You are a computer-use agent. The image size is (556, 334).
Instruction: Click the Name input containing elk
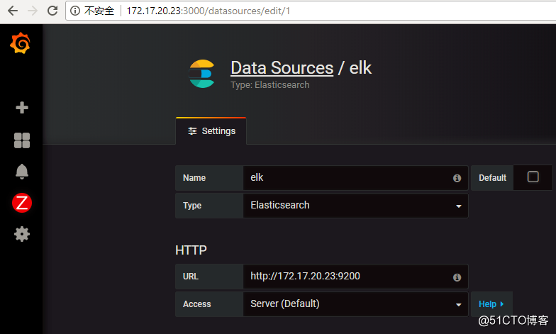(356, 178)
